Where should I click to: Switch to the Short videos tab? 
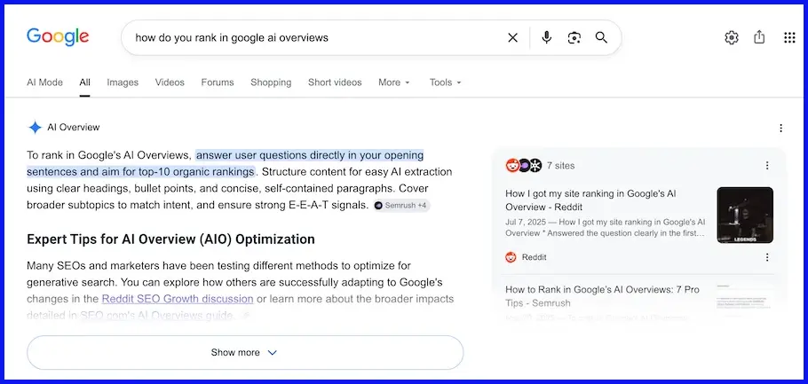[x=335, y=82]
